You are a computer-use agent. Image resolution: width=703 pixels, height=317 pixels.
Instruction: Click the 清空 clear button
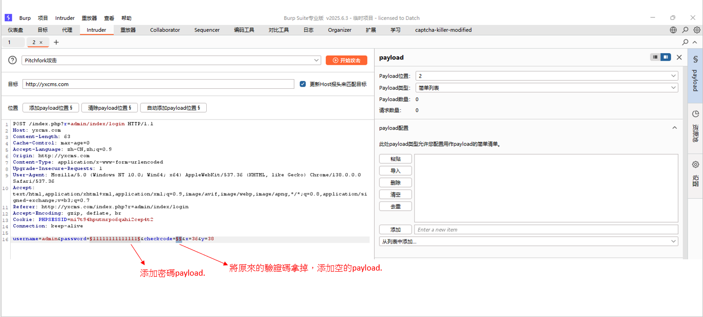pos(396,194)
